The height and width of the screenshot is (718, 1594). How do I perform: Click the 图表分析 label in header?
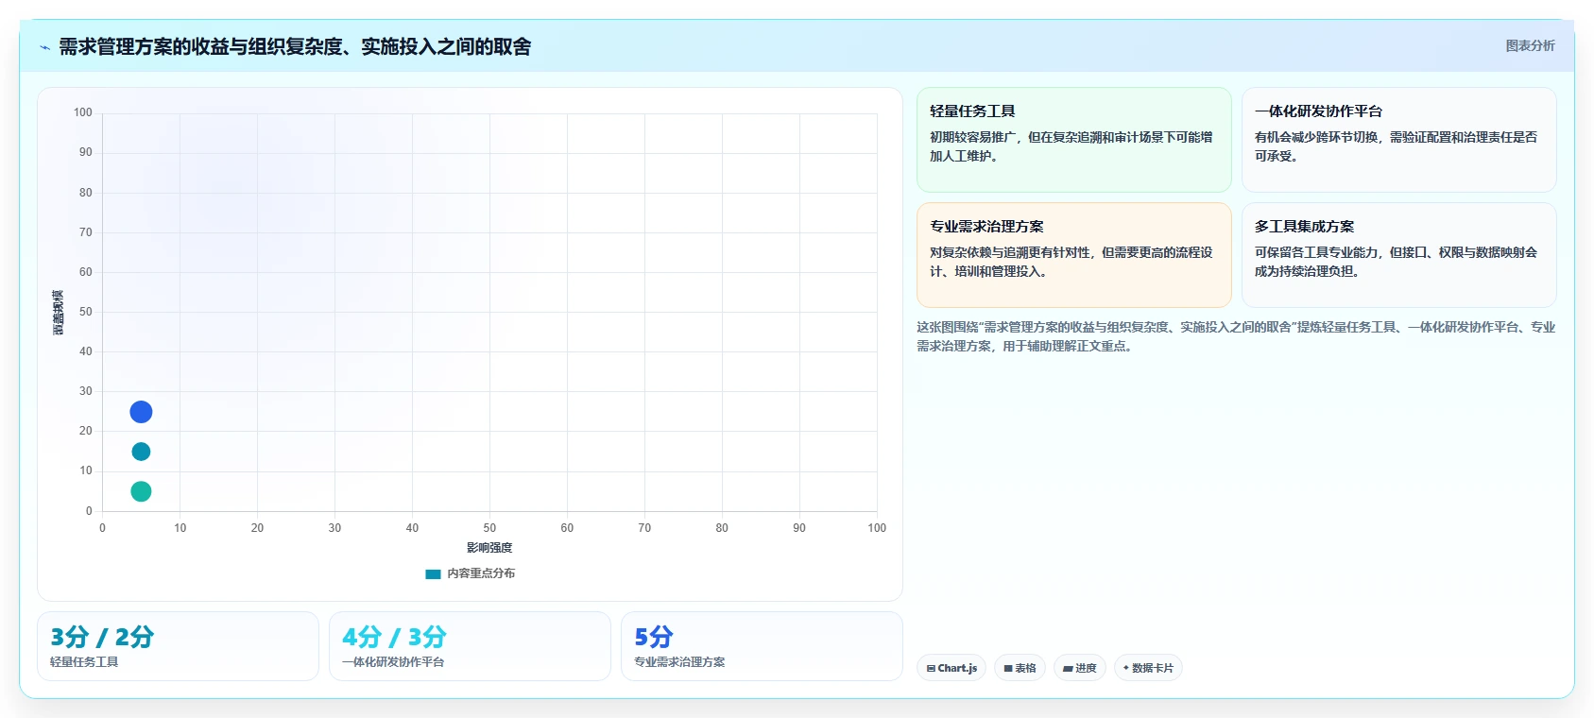[1530, 45]
